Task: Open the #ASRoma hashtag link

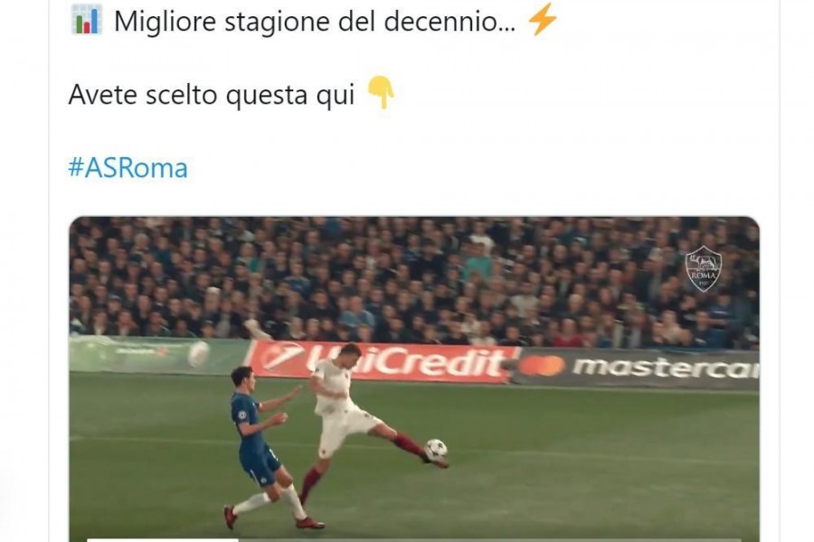Action: pyautogui.click(x=128, y=168)
